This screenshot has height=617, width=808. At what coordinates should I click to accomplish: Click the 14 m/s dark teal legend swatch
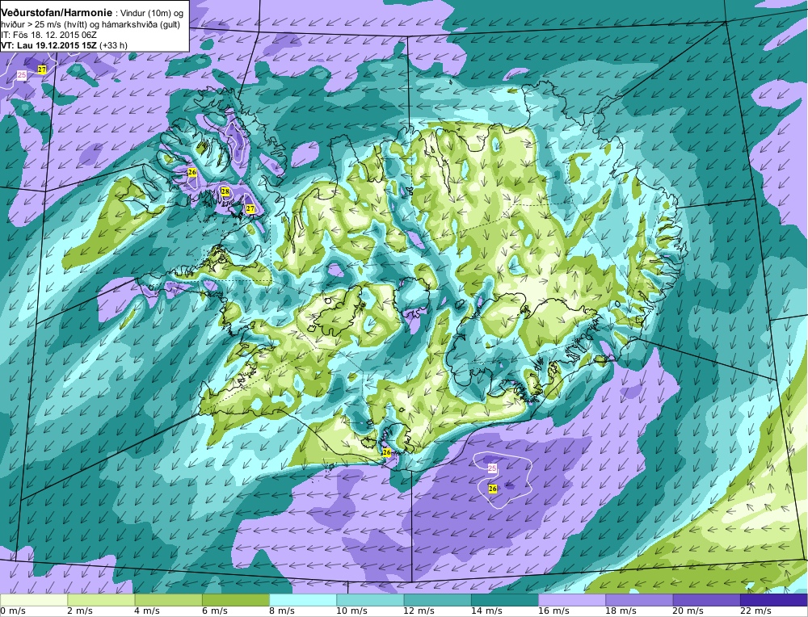[504, 600]
